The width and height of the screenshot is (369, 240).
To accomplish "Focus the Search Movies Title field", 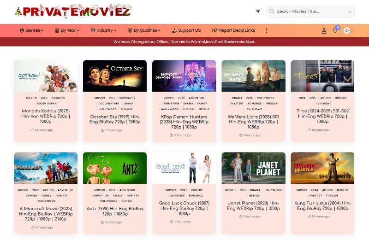I will pos(310,12).
